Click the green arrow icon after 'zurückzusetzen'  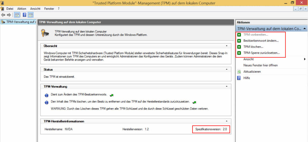click(194, 102)
